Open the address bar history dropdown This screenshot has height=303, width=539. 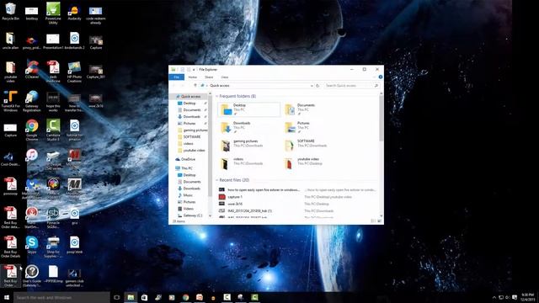312,86
